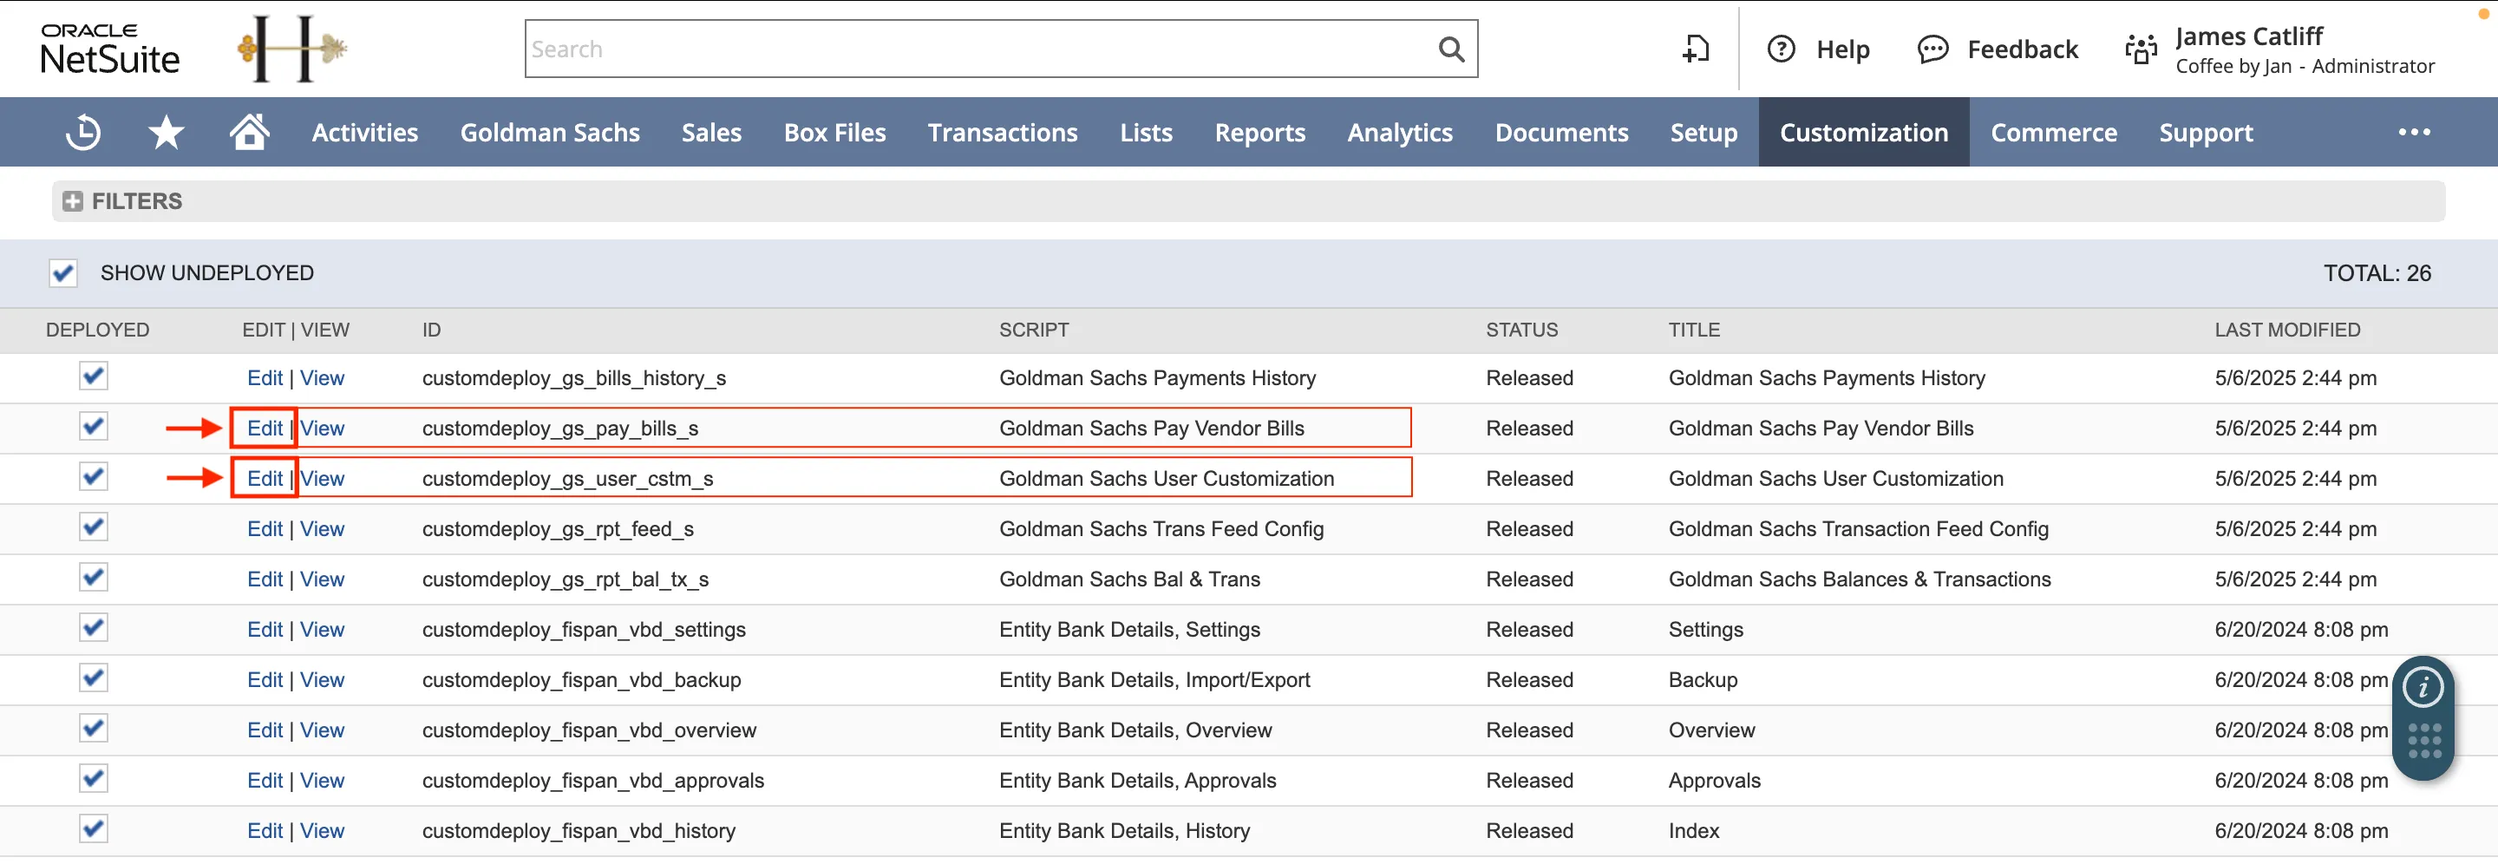Toggle the Show Undeployed checkbox
Image resolution: width=2498 pixels, height=864 pixels.
click(x=63, y=273)
